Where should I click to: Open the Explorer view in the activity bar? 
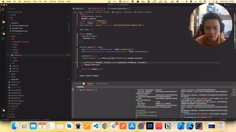3,10
